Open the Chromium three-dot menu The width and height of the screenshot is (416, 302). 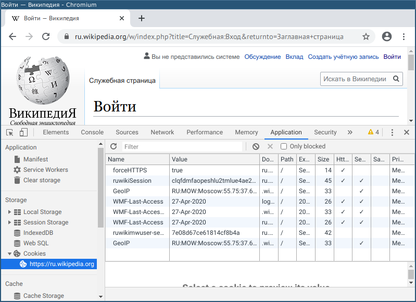pos(404,36)
